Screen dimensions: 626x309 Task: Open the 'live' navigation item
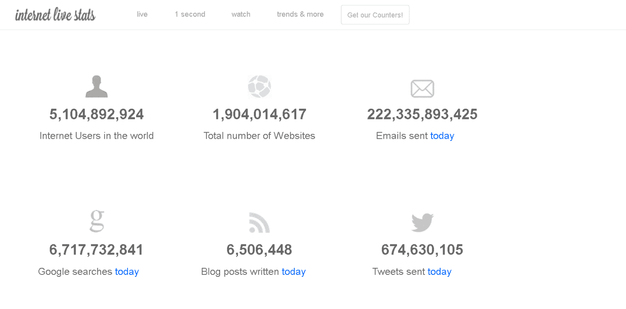[x=142, y=14]
